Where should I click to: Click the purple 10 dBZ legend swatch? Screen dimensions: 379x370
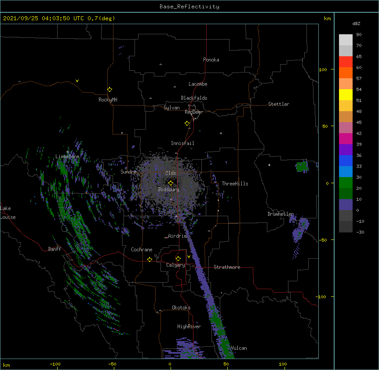[x=346, y=205]
